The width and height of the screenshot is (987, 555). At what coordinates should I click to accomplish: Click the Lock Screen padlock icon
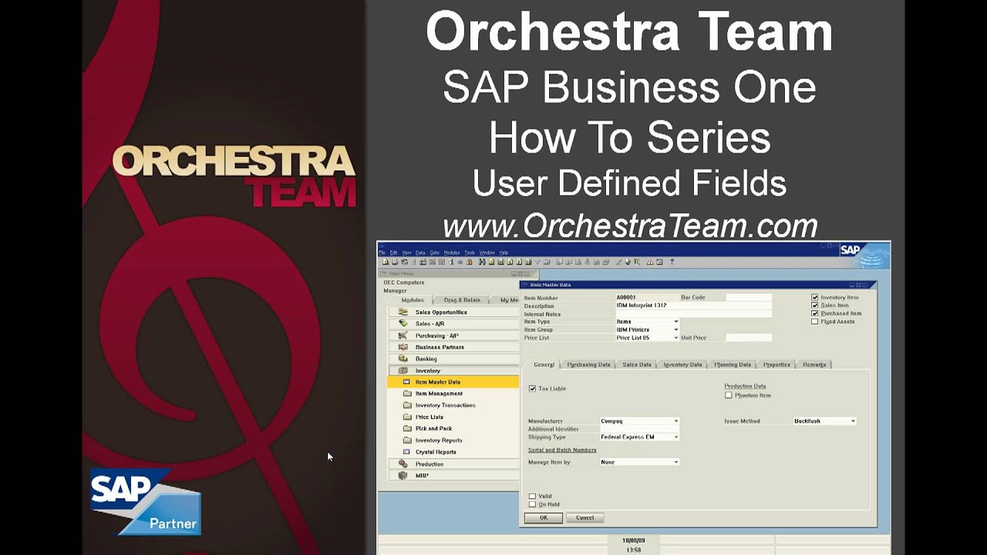[x=469, y=262]
